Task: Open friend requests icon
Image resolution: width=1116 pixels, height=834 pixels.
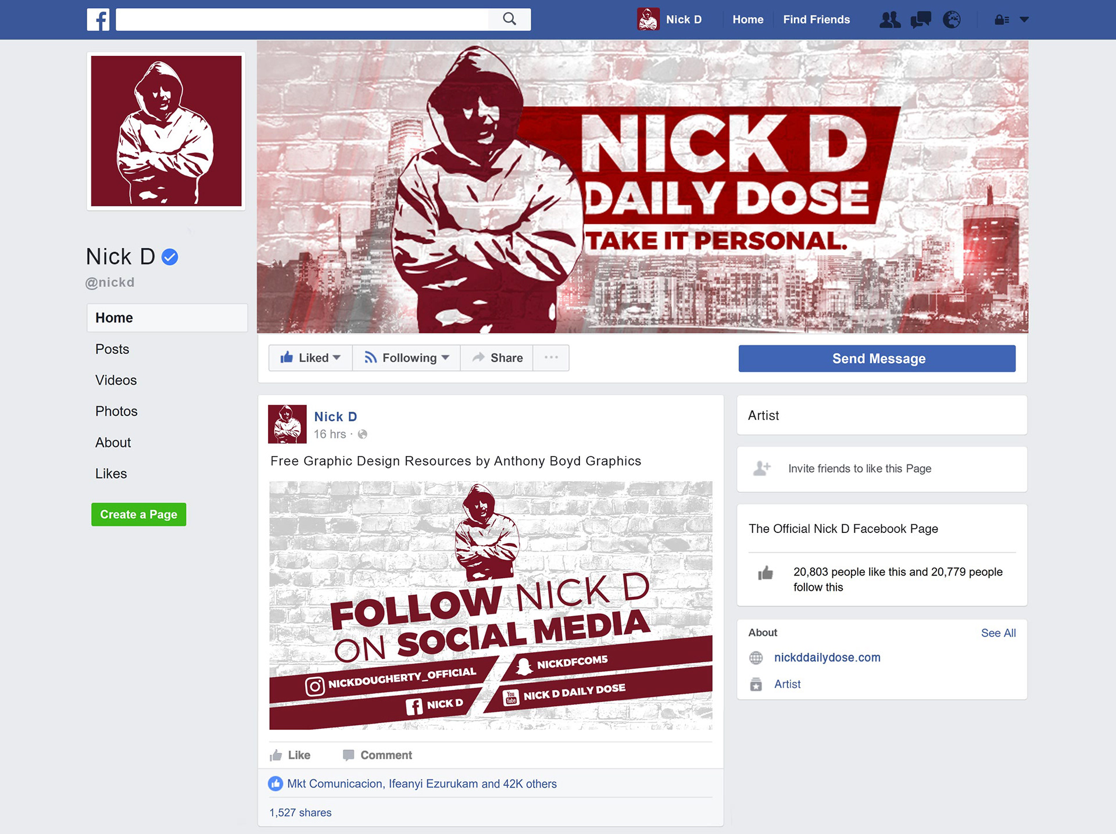Action: point(889,20)
